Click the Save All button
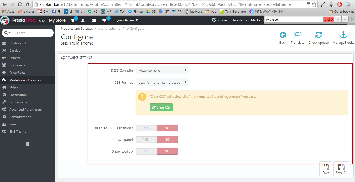 [x=341, y=169]
